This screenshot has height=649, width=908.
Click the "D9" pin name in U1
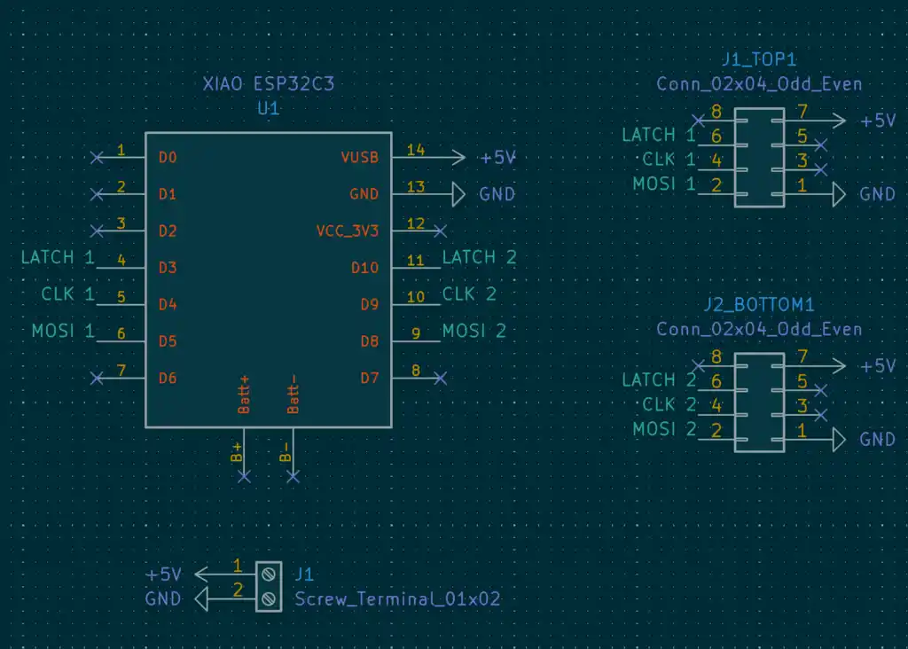(370, 304)
